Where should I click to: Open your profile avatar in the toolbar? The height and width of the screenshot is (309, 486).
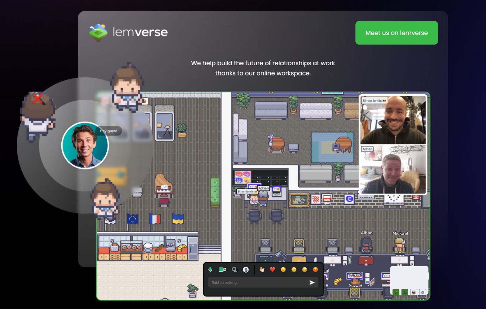click(x=246, y=269)
